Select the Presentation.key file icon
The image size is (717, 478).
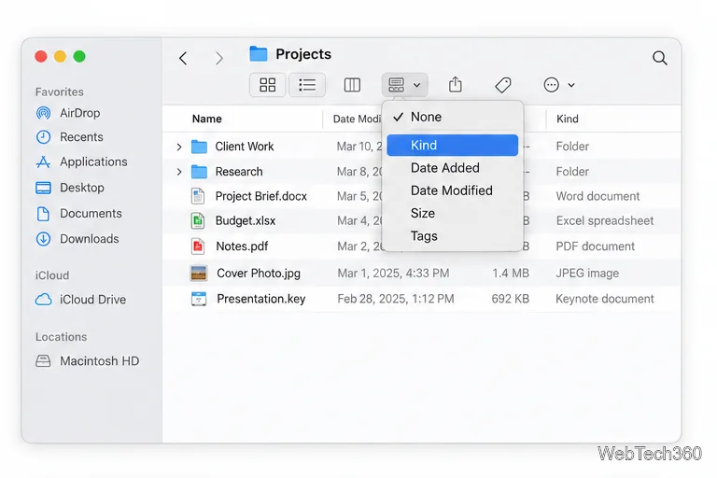click(x=199, y=299)
